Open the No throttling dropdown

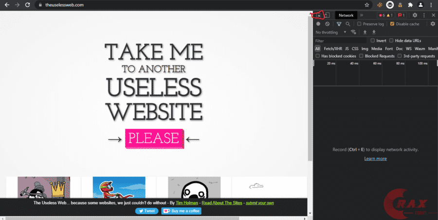pos(331,33)
